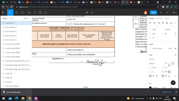Select the contract_page-0001 layer
Viewport: 179px width, 101px height.
click(16, 44)
